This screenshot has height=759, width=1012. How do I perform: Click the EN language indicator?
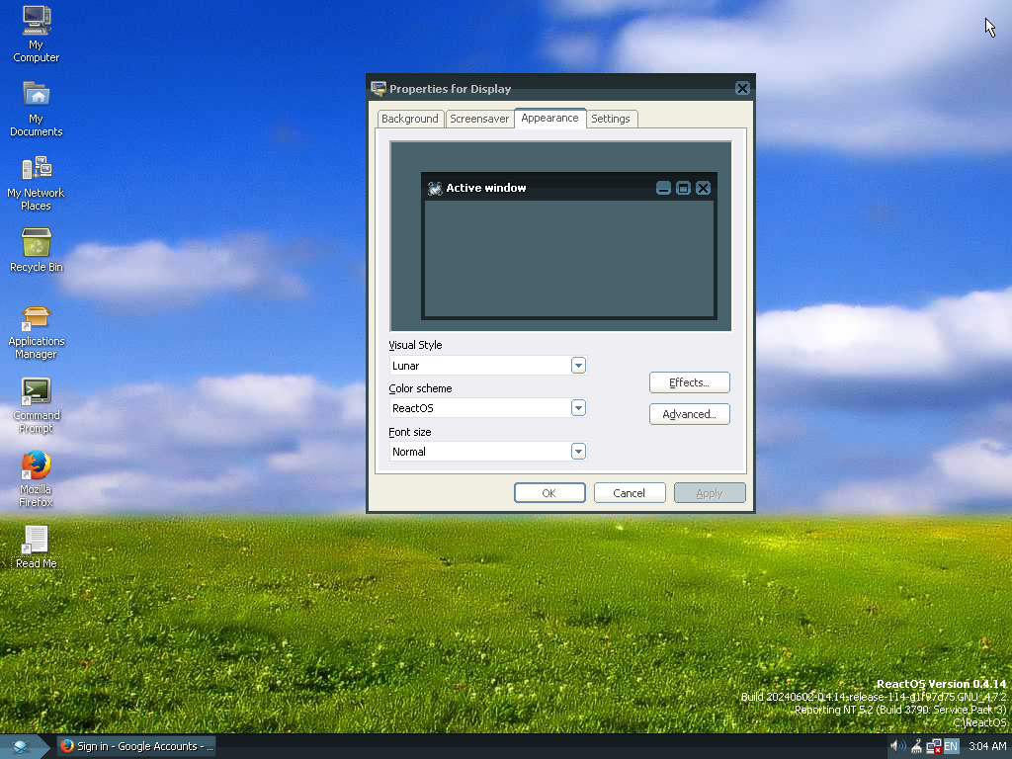point(951,746)
